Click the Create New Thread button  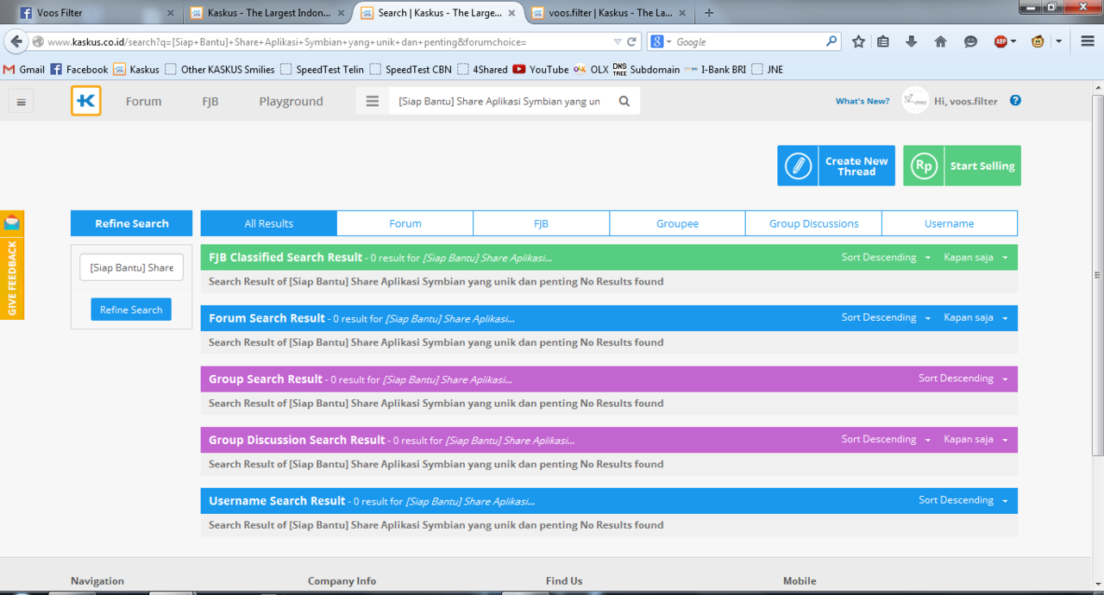click(x=836, y=166)
